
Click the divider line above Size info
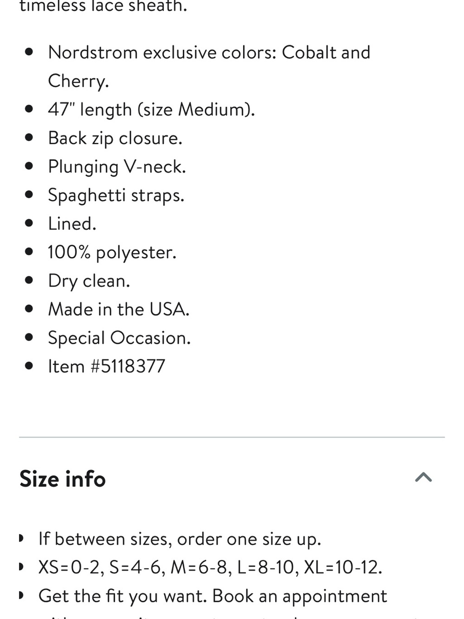click(x=232, y=437)
